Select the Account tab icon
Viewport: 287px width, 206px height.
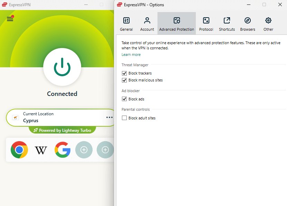pyautogui.click(x=147, y=21)
